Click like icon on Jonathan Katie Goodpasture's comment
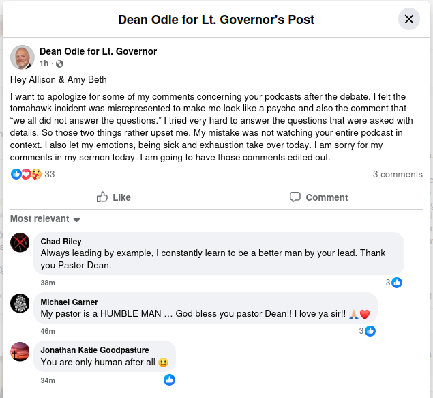 pos(170,380)
